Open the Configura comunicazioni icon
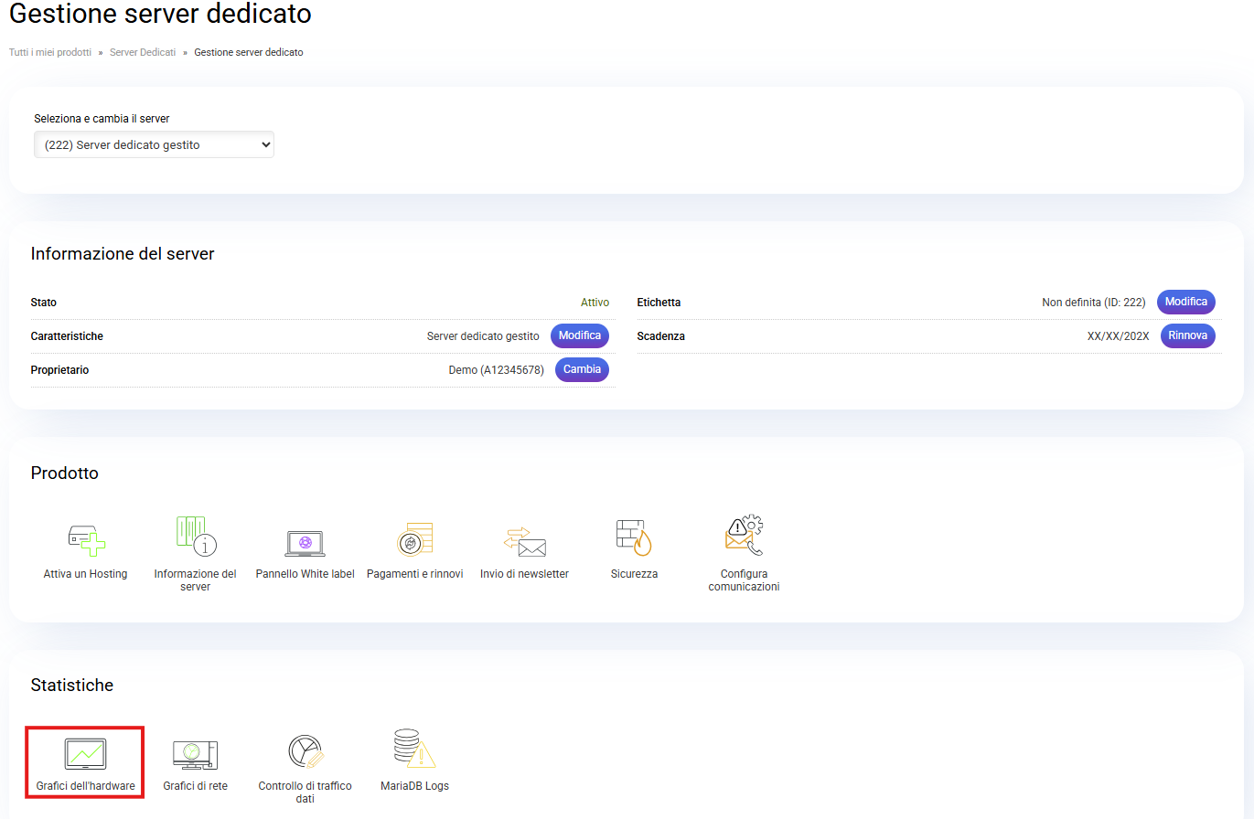The width and height of the screenshot is (1254, 819). pos(744,537)
